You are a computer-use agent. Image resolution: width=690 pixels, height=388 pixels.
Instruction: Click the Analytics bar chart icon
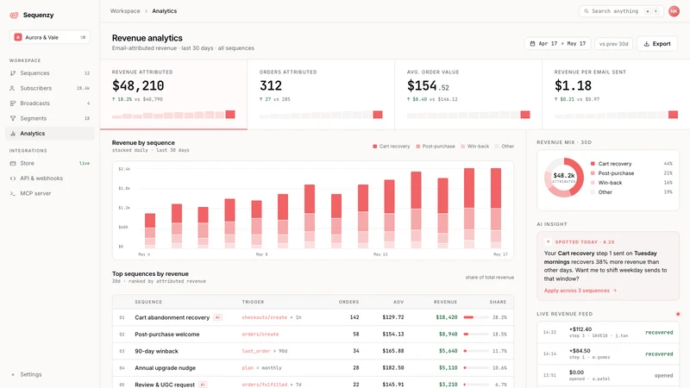(x=13, y=134)
